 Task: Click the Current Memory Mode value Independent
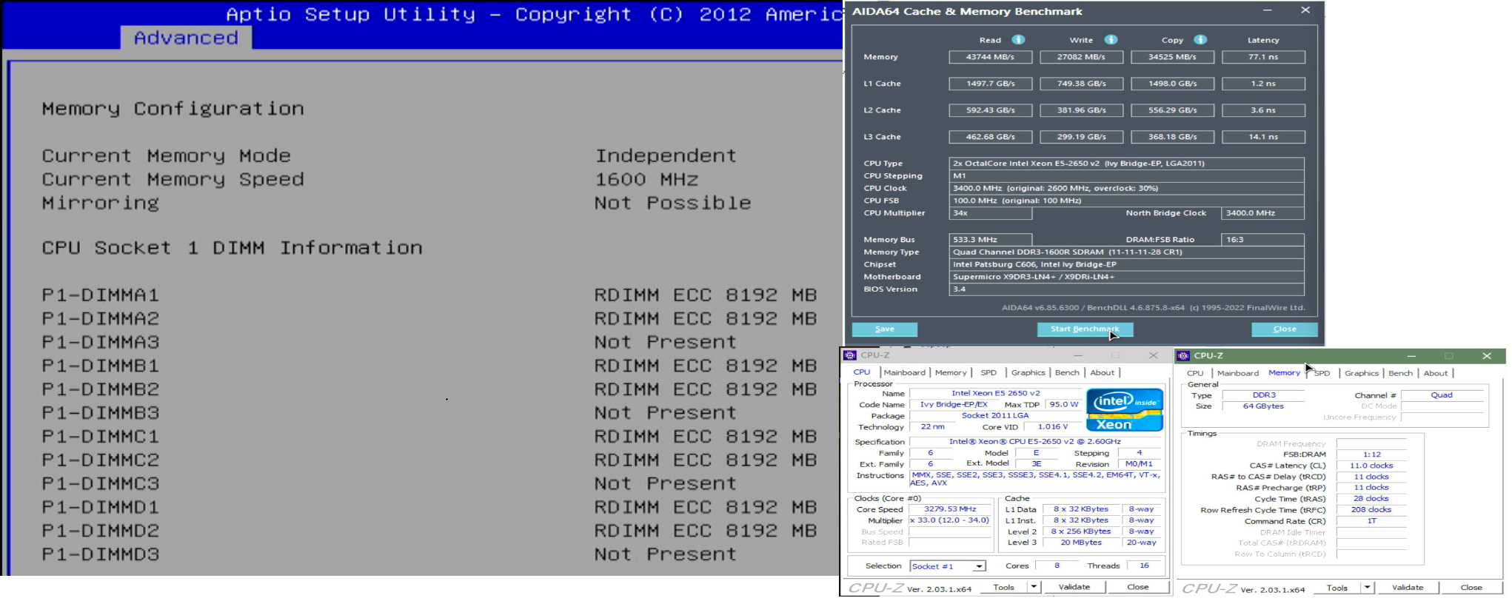pyautogui.click(x=666, y=156)
